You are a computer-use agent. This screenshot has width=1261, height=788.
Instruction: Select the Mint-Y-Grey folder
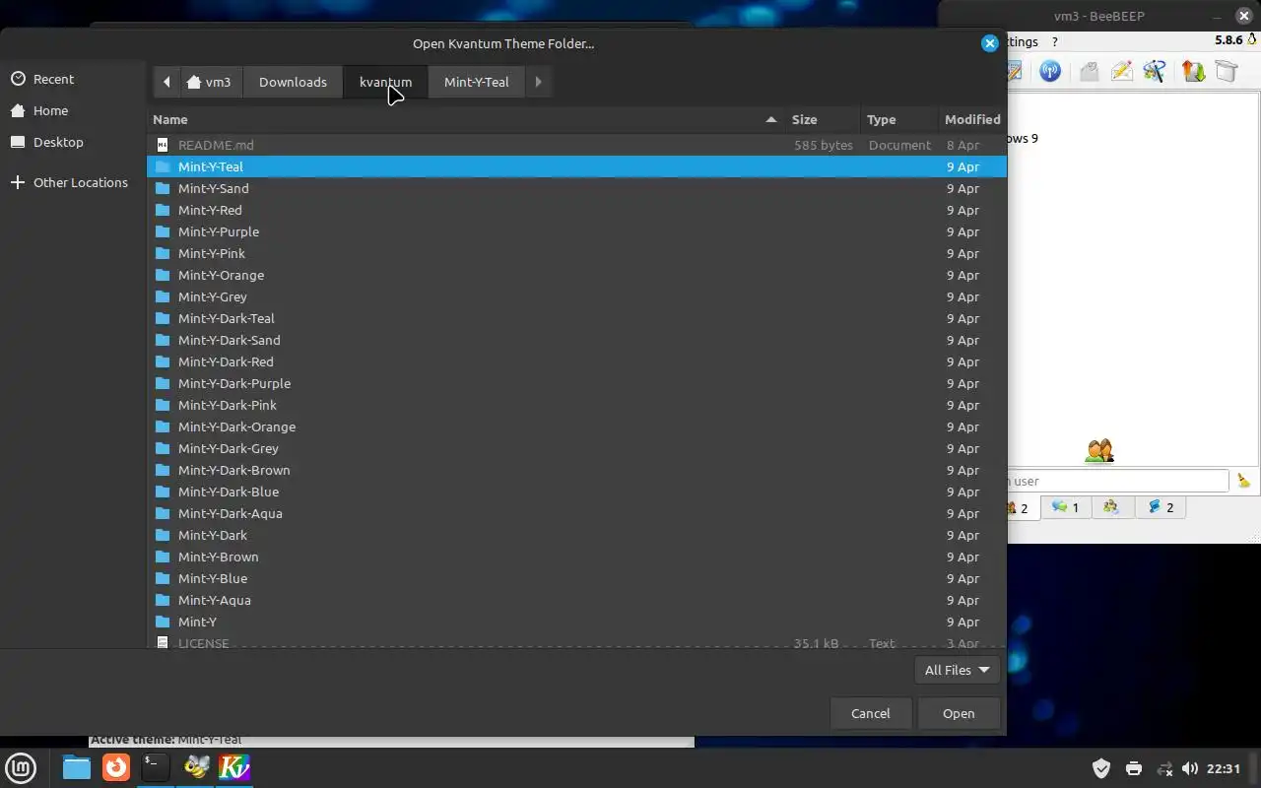[x=576, y=296]
